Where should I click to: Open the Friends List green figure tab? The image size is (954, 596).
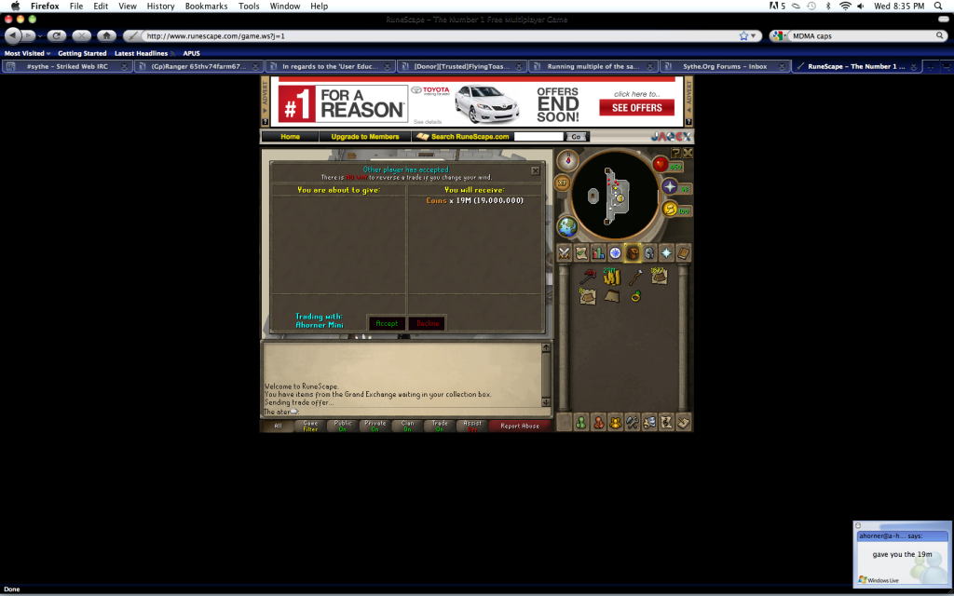pyautogui.click(x=581, y=422)
